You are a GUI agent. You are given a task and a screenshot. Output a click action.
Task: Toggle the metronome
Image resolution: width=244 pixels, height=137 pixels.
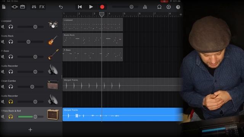pos(145,7)
